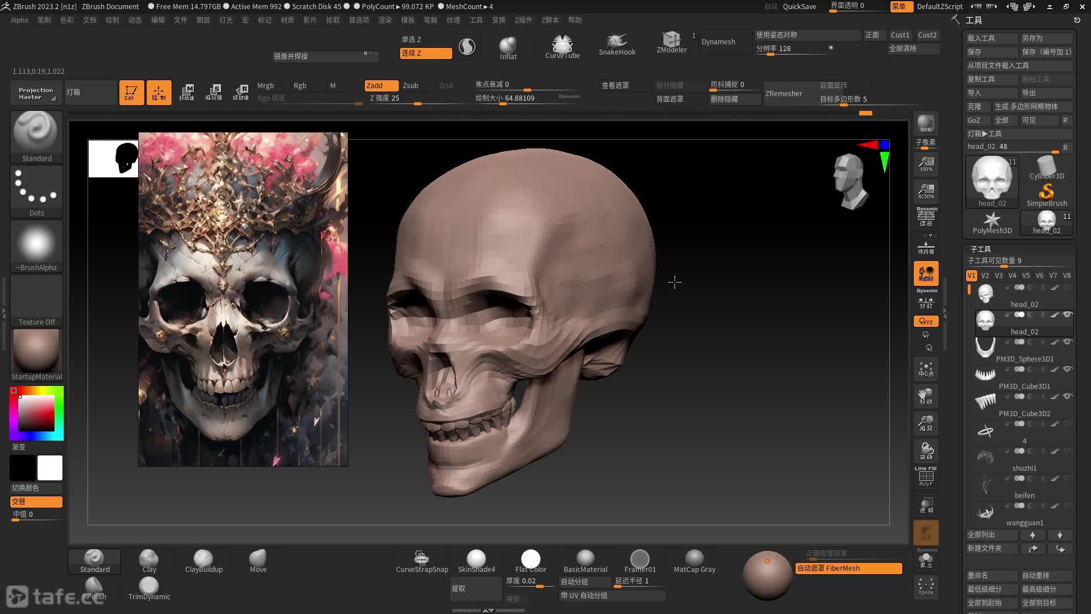Click the Frame center point button

pyautogui.click(x=926, y=369)
